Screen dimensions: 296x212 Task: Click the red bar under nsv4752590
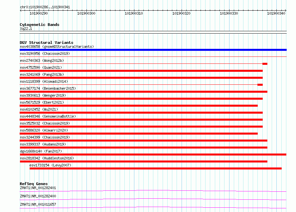coord(141,71)
